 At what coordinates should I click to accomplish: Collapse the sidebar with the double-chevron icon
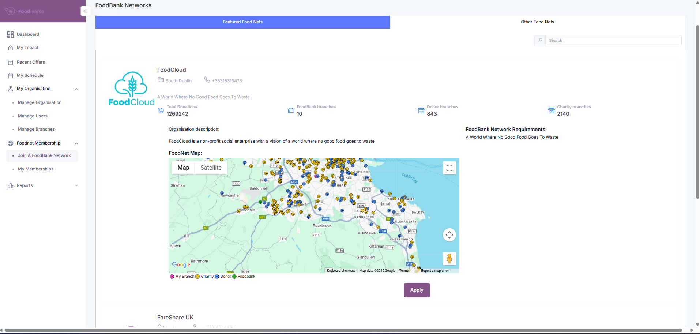coord(85,11)
